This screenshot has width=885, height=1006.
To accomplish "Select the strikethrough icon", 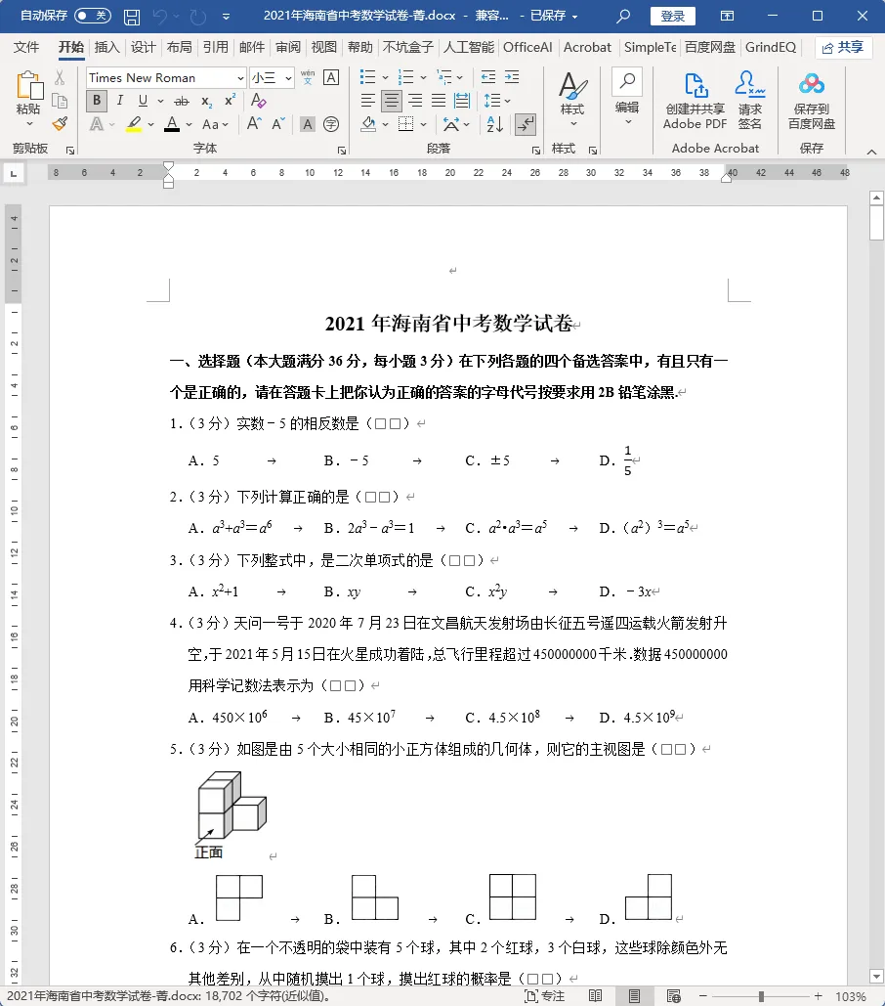I will pos(180,101).
